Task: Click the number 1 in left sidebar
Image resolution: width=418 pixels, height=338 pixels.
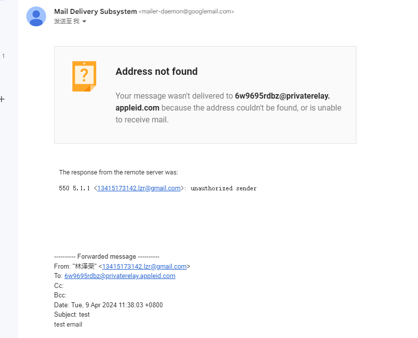Action: (x=3, y=56)
